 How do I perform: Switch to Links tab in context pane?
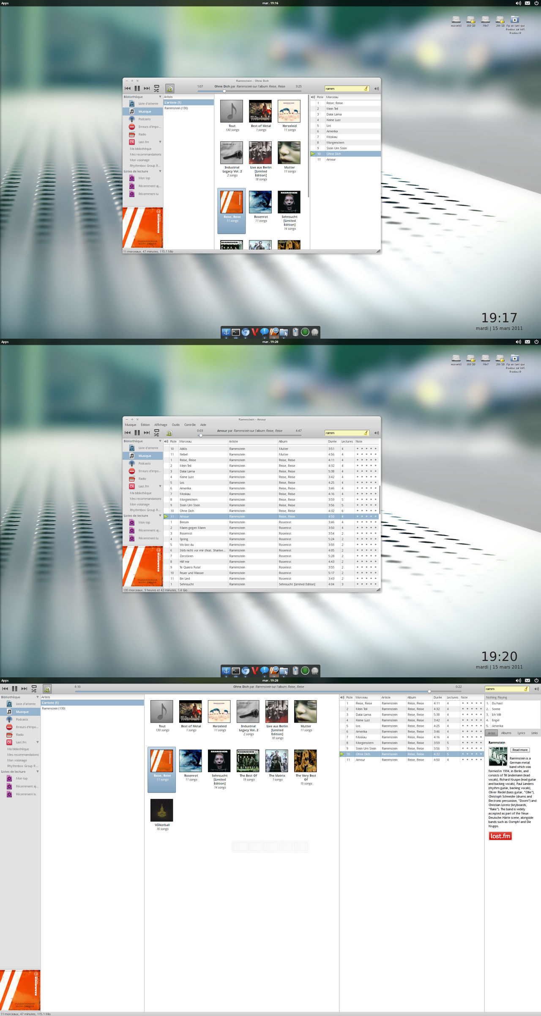tap(534, 733)
